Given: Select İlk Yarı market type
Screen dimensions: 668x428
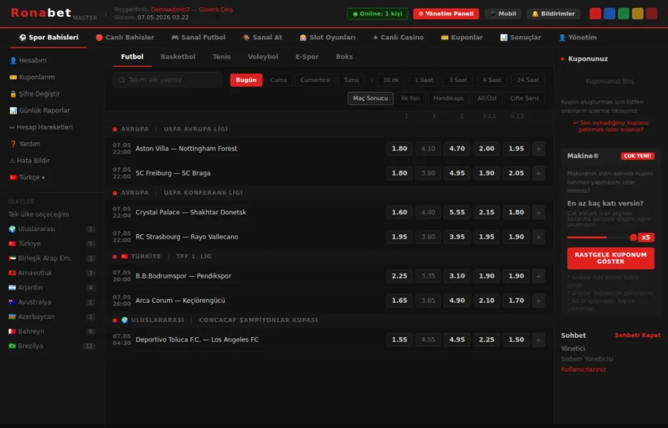Looking at the screenshot, I should (x=410, y=98).
